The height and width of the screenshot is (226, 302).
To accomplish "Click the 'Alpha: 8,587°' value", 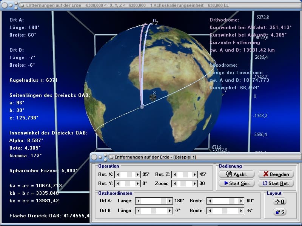I will 26,140.
